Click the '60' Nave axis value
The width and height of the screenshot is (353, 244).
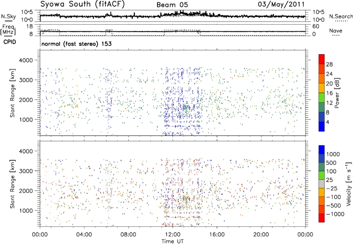coord(316,26)
